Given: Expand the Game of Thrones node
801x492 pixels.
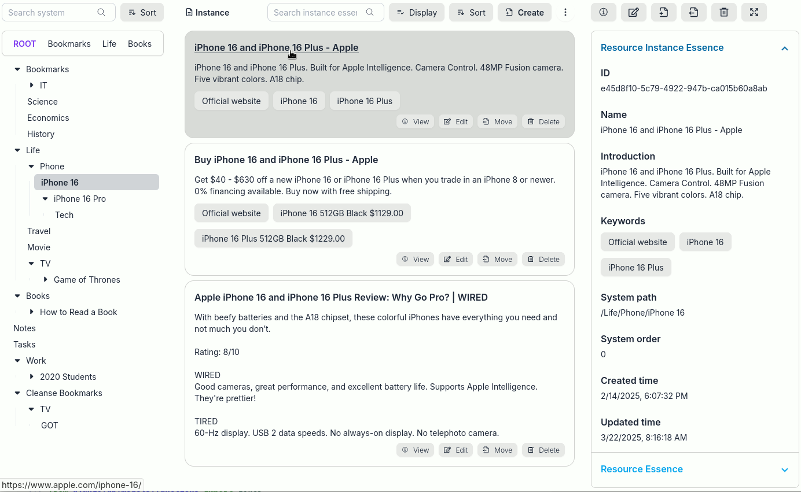Looking at the screenshot, I should tap(45, 280).
